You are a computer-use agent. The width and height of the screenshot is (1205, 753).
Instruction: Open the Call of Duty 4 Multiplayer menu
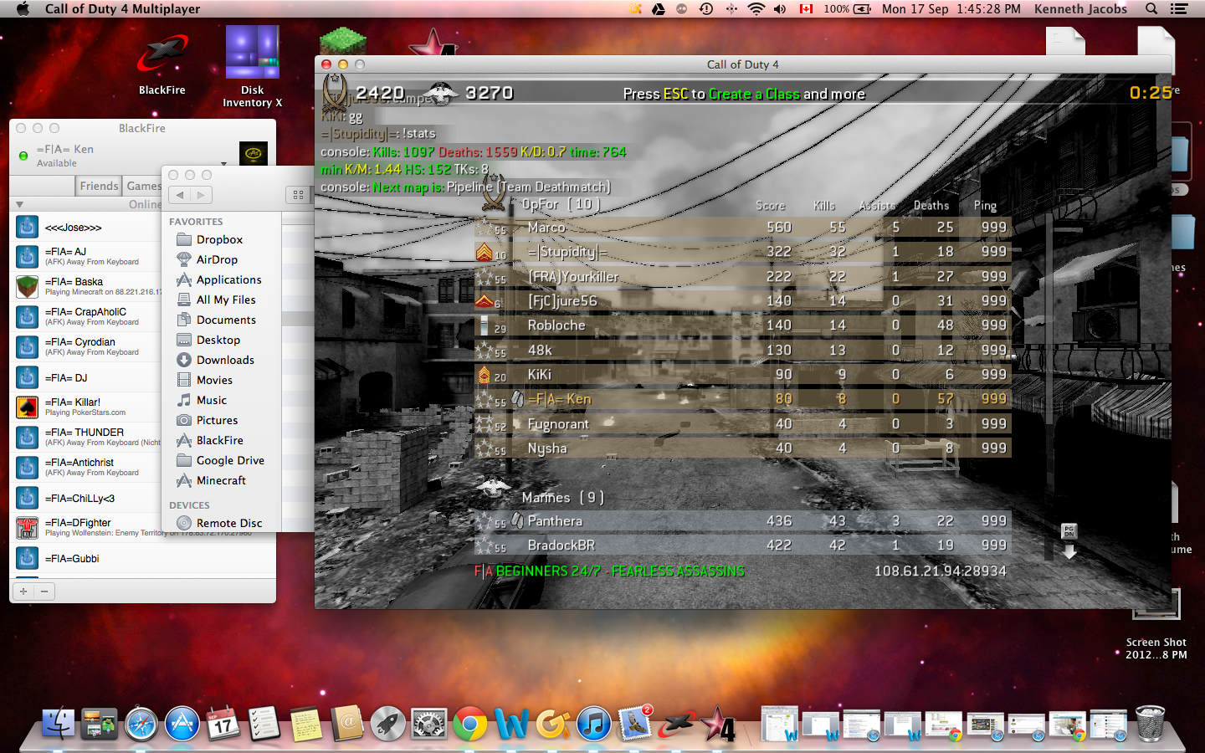coord(122,9)
